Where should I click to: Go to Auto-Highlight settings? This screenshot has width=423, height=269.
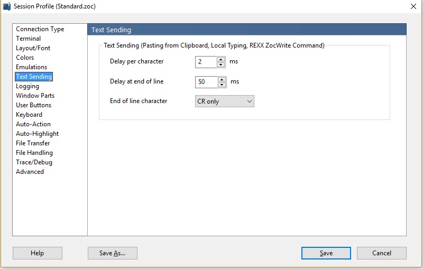(x=37, y=134)
